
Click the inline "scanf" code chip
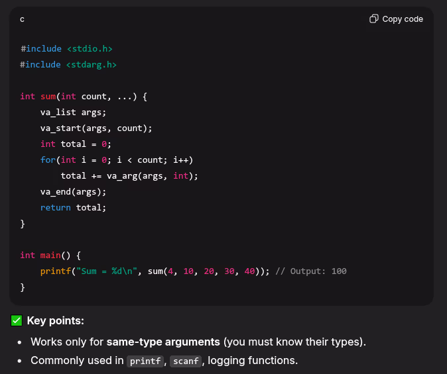(x=185, y=361)
